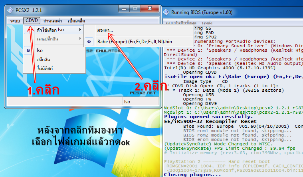This screenshot has width=303, height=177.
Task: Minimize the PCSX2 1.2.1 window
Action: pyautogui.click(x=124, y=8)
